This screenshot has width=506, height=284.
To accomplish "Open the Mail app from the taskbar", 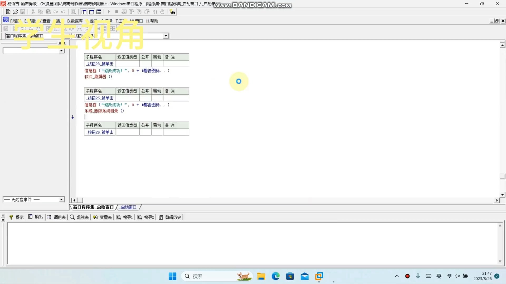I will tap(304, 276).
